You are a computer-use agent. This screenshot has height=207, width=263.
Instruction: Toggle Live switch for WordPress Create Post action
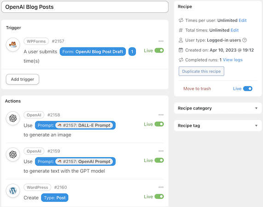[x=159, y=196]
